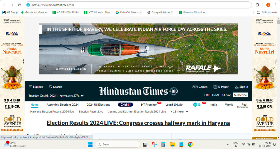Expand the + 13 more topics dropdown
This screenshot has width=280, height=149.
pos(179,112)
